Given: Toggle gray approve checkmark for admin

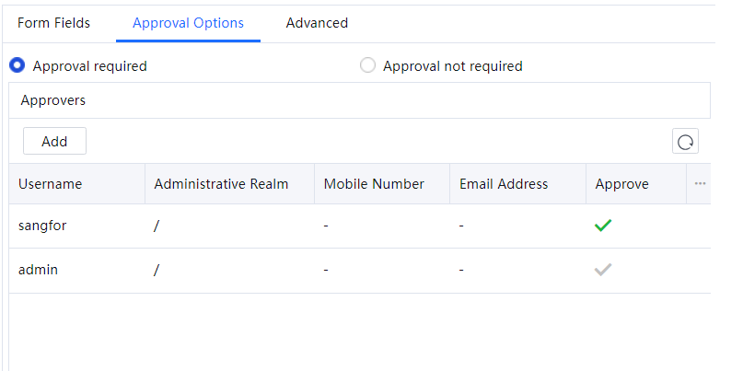Looking at the screenshot, I should click(603, 270).
